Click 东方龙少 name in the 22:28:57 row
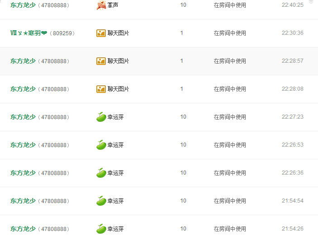This screenshot has height=240, width=318. pyautogui.click(x=23, y=61)
